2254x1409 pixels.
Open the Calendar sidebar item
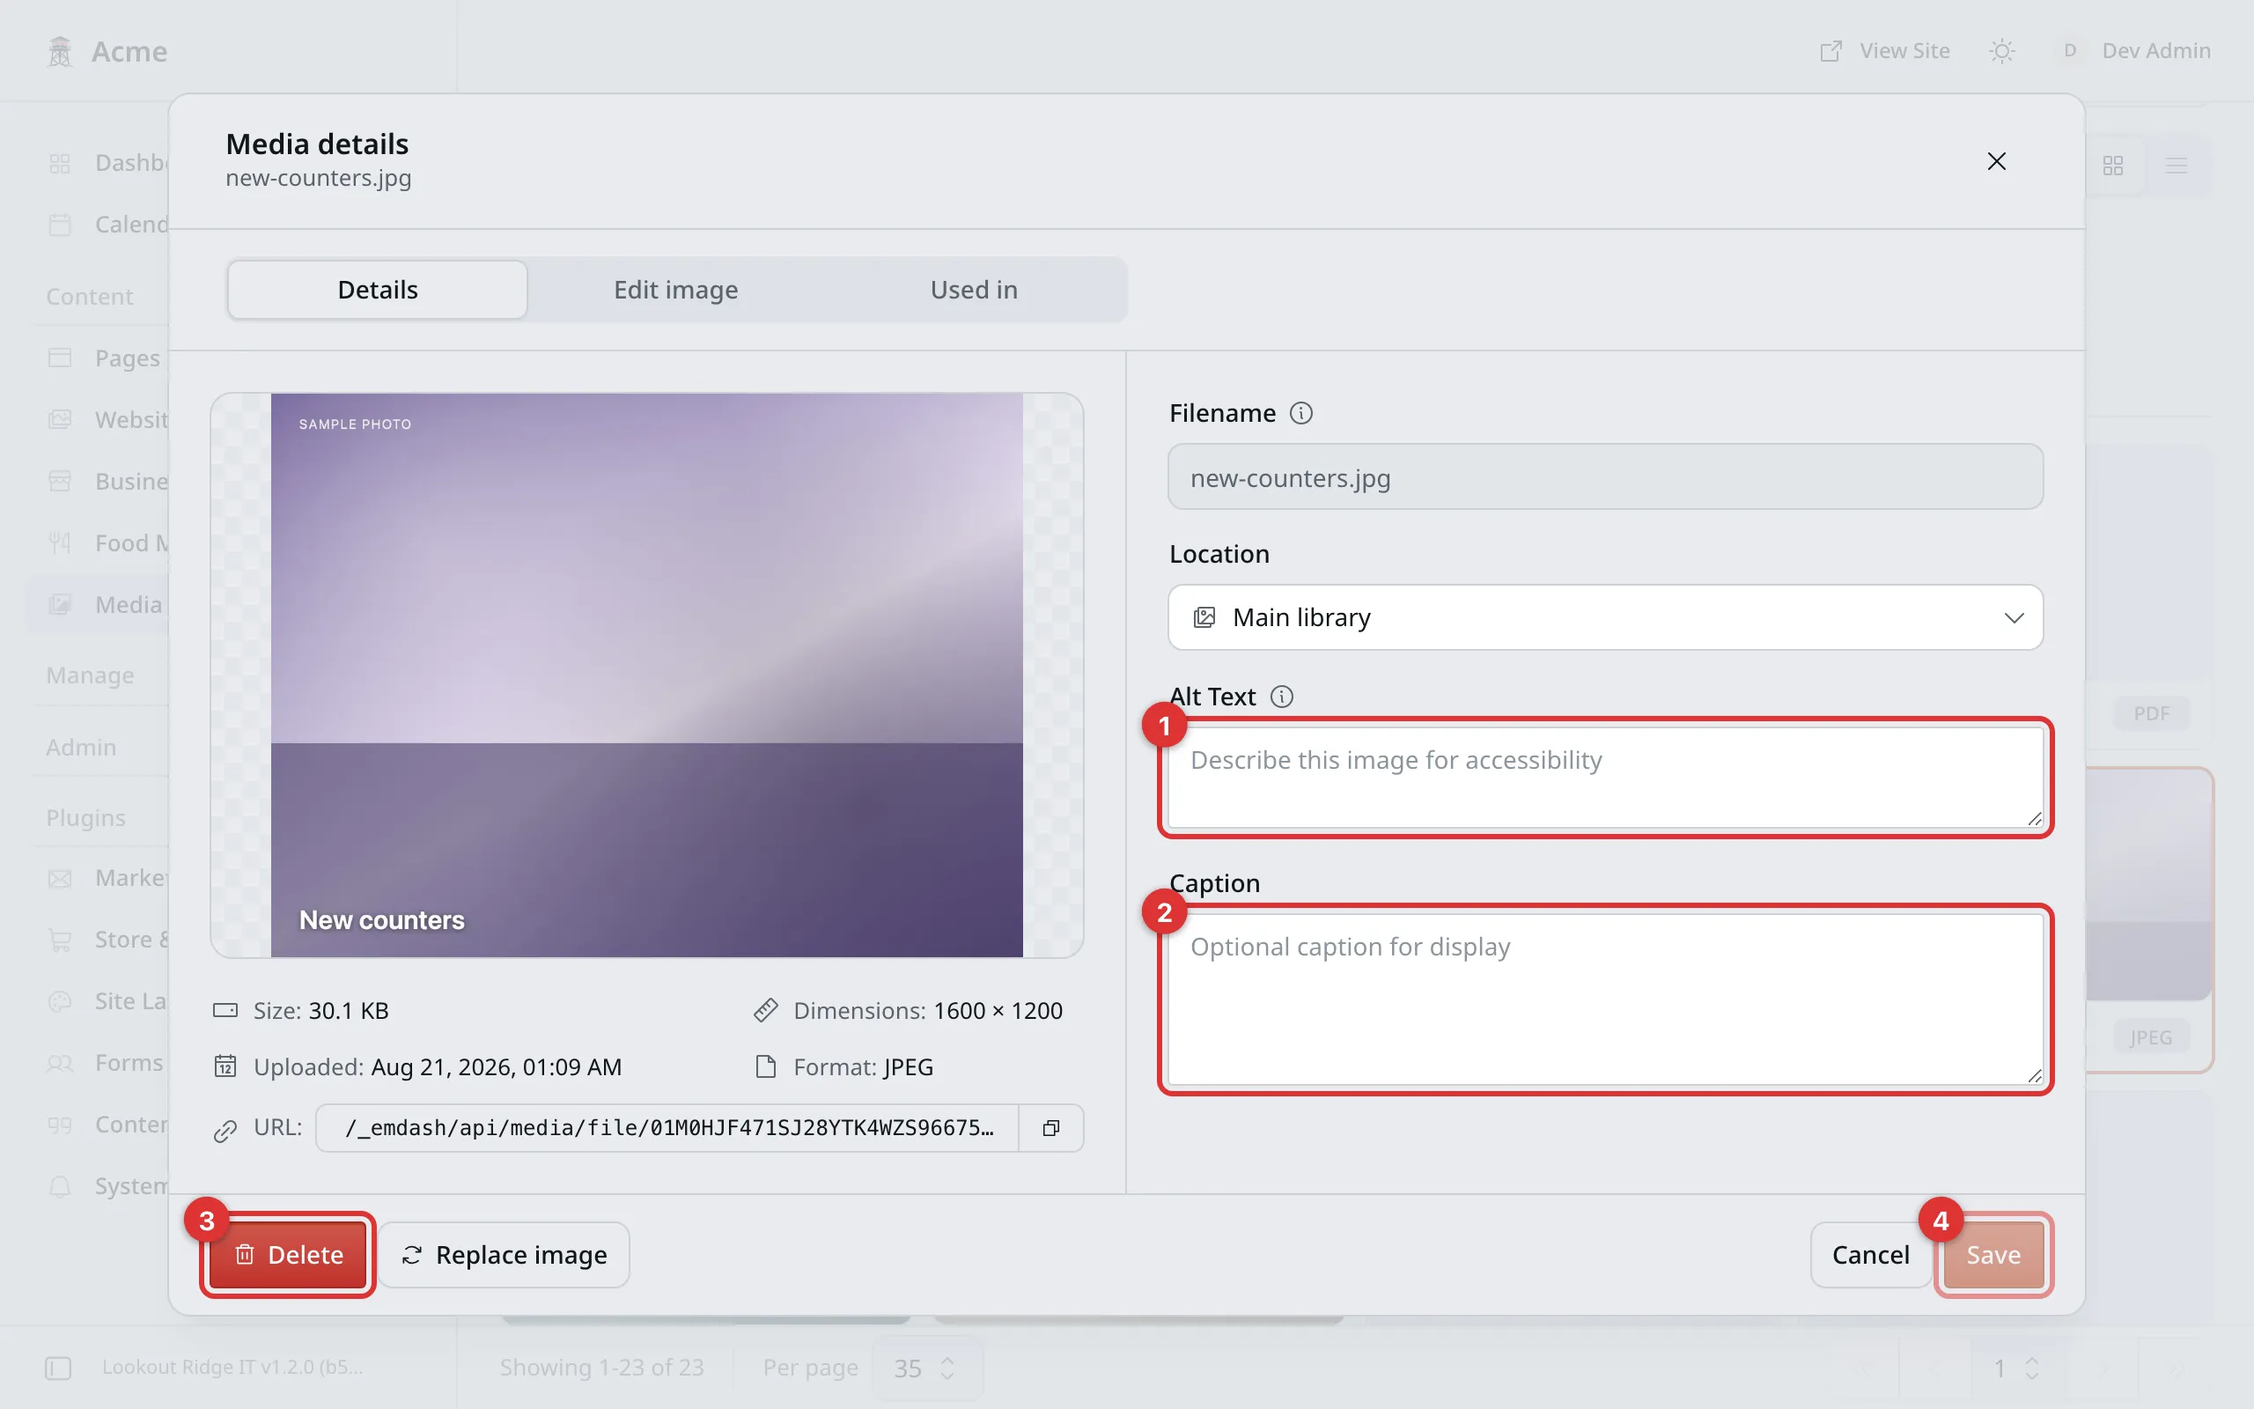tap(99, 225)
